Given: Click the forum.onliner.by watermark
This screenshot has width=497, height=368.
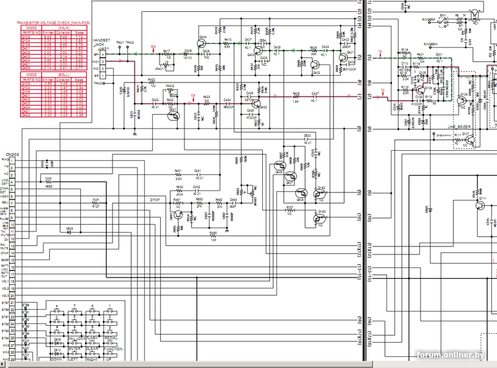Looking at the screenshot, I should tap(450, 354).
